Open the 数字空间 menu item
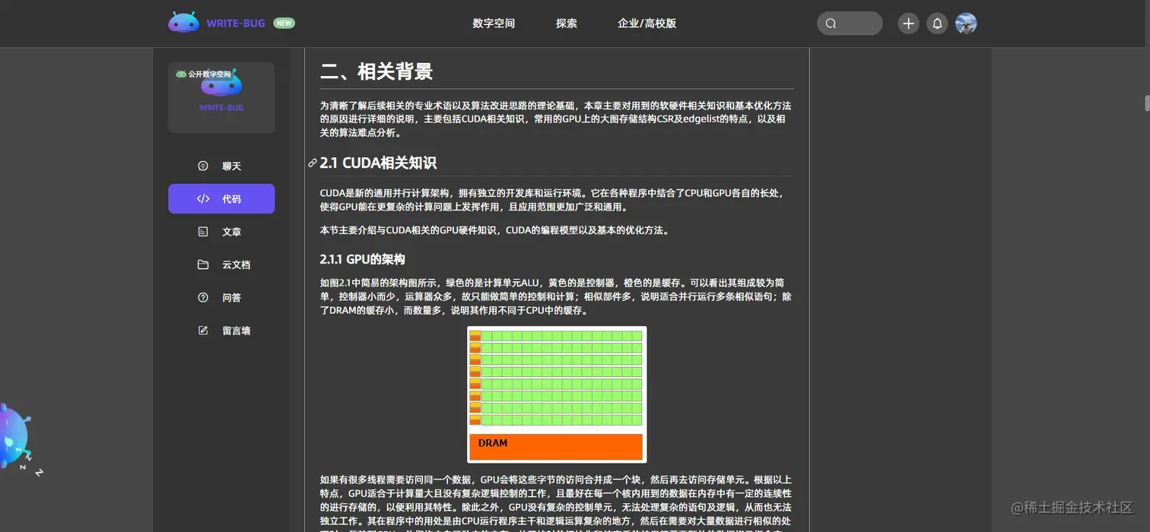The height and width of the screenshot is (532, 1150). (494, 24)
